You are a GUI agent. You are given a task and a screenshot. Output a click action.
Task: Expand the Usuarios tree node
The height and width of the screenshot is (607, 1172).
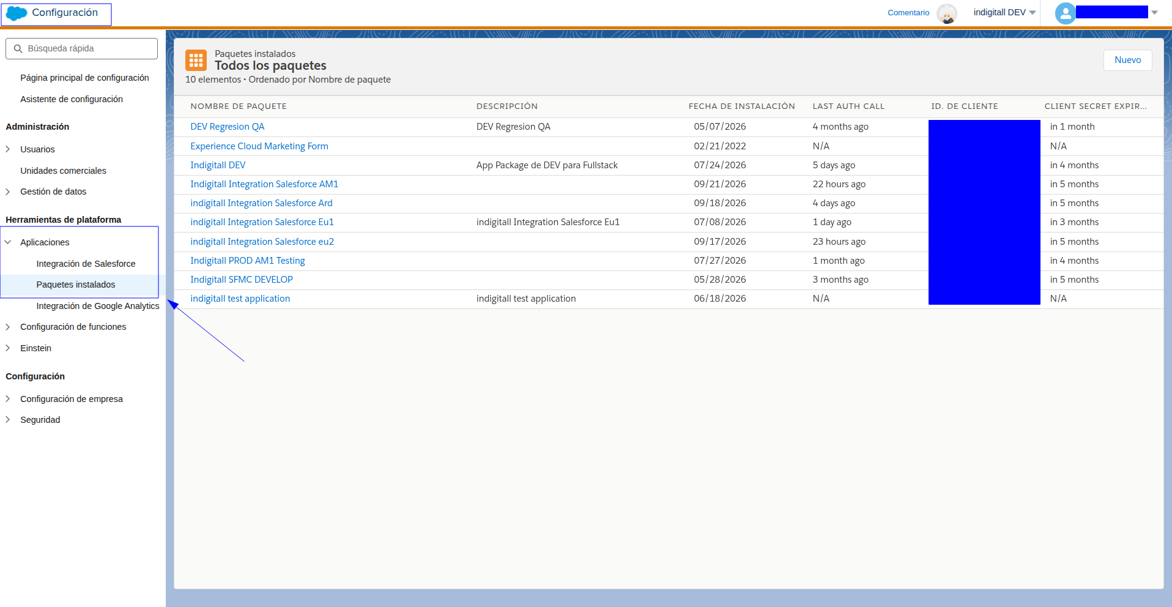point(7,149)
